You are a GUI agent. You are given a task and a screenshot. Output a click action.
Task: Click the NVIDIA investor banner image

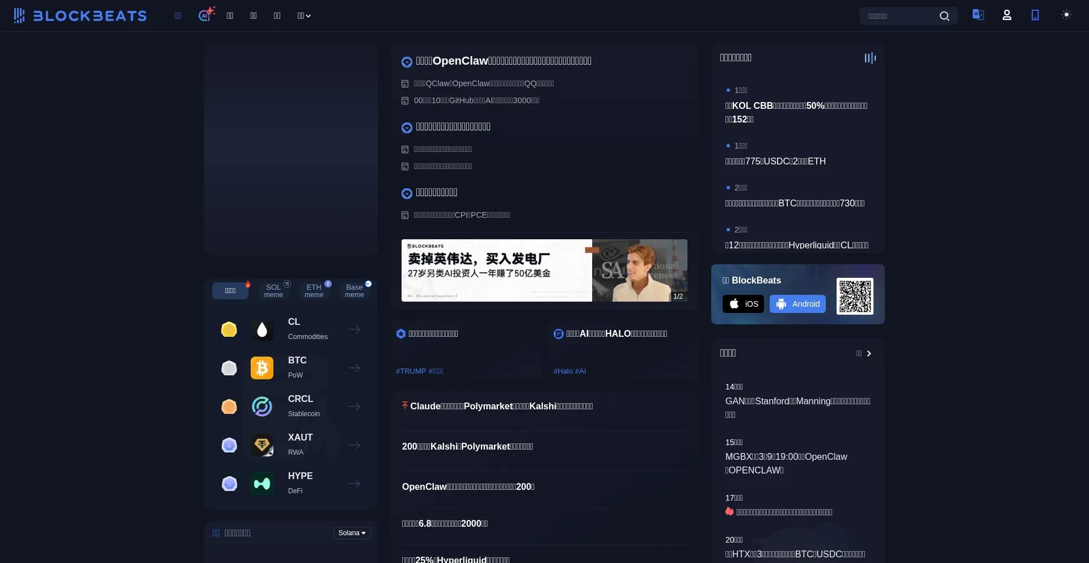point(544,270)
